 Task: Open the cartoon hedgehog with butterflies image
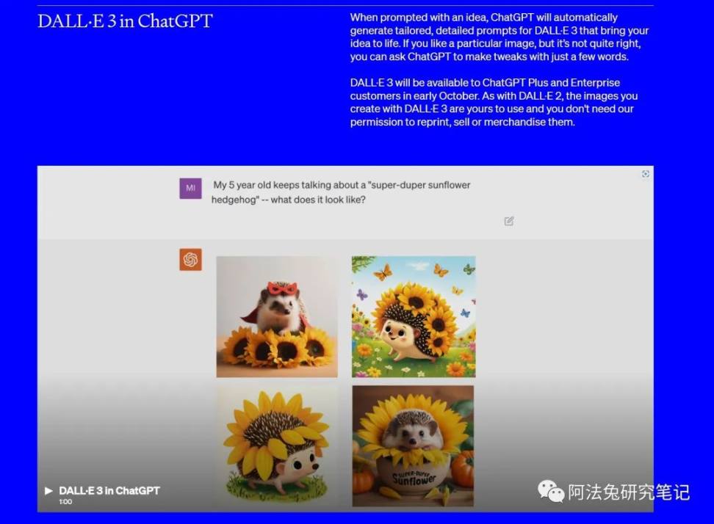pos(414,316)
